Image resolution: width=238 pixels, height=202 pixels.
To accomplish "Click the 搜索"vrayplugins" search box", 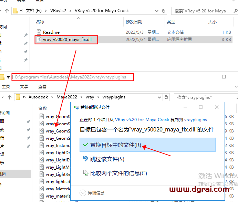I will pyautogui.click(x=206, y=97).
